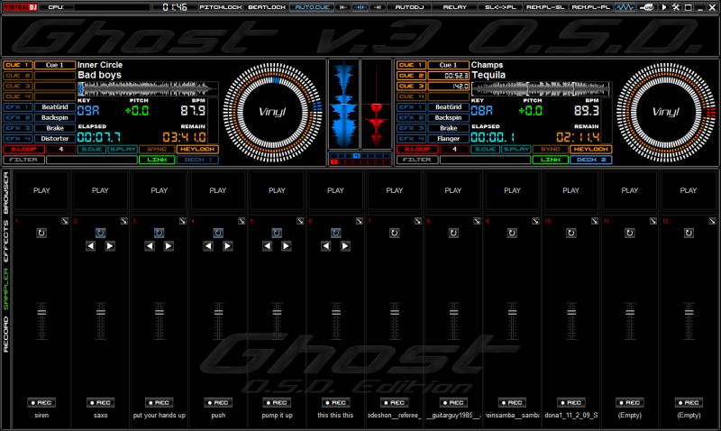Open BeatGrid effect selector on left deck

tap(55, 107)
